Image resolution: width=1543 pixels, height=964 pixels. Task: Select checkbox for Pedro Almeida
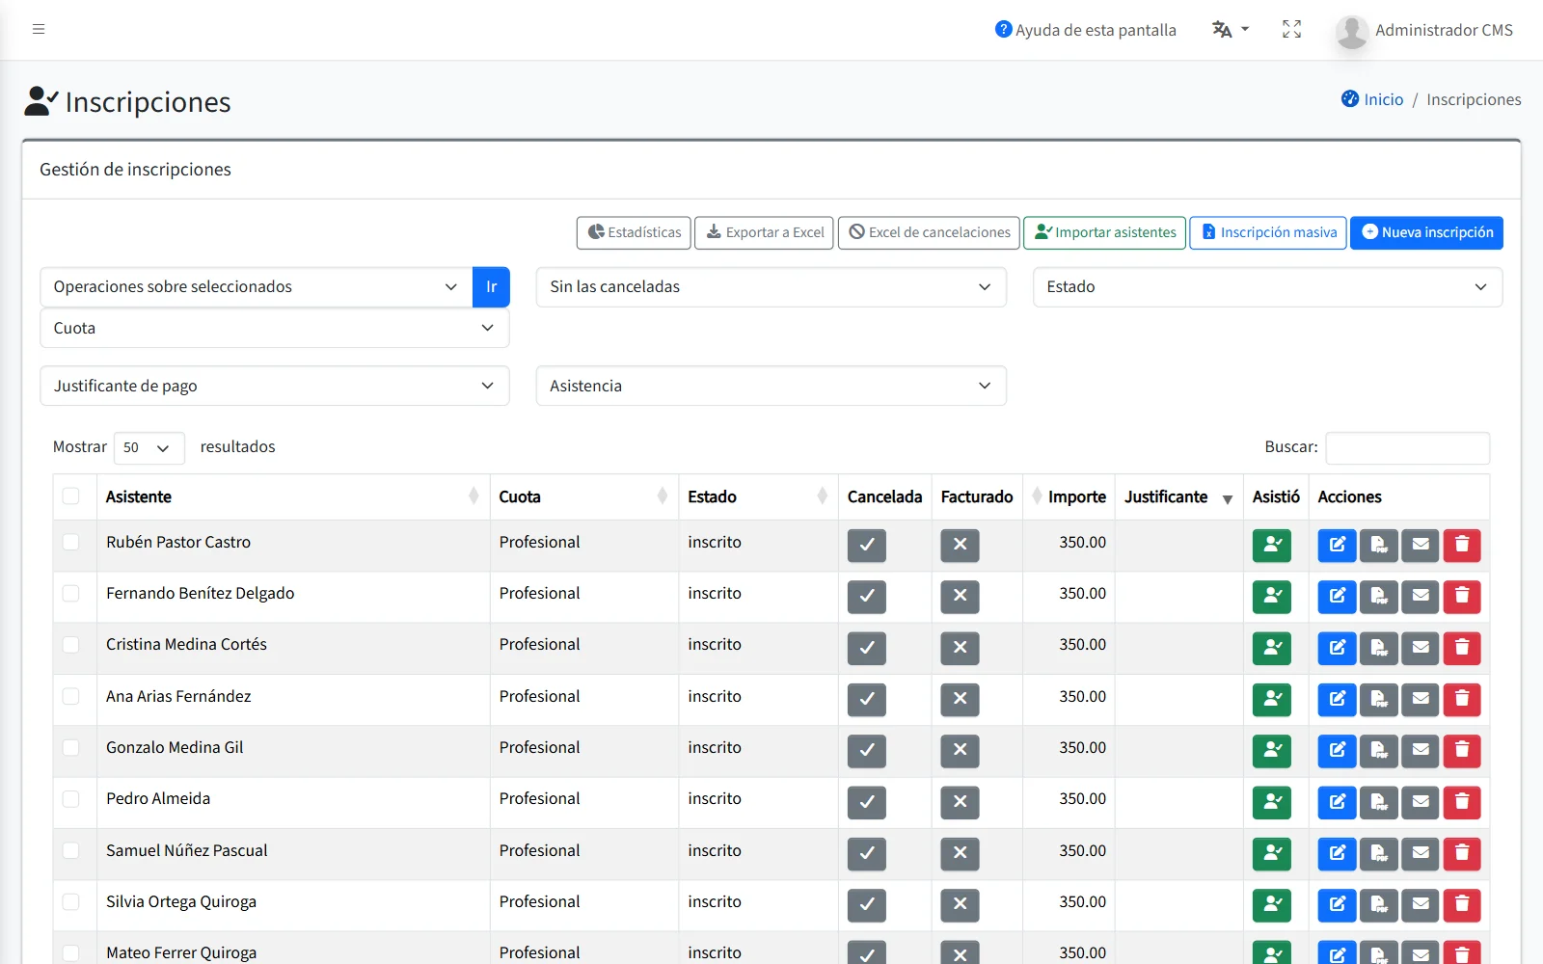(x=70, y=798)
